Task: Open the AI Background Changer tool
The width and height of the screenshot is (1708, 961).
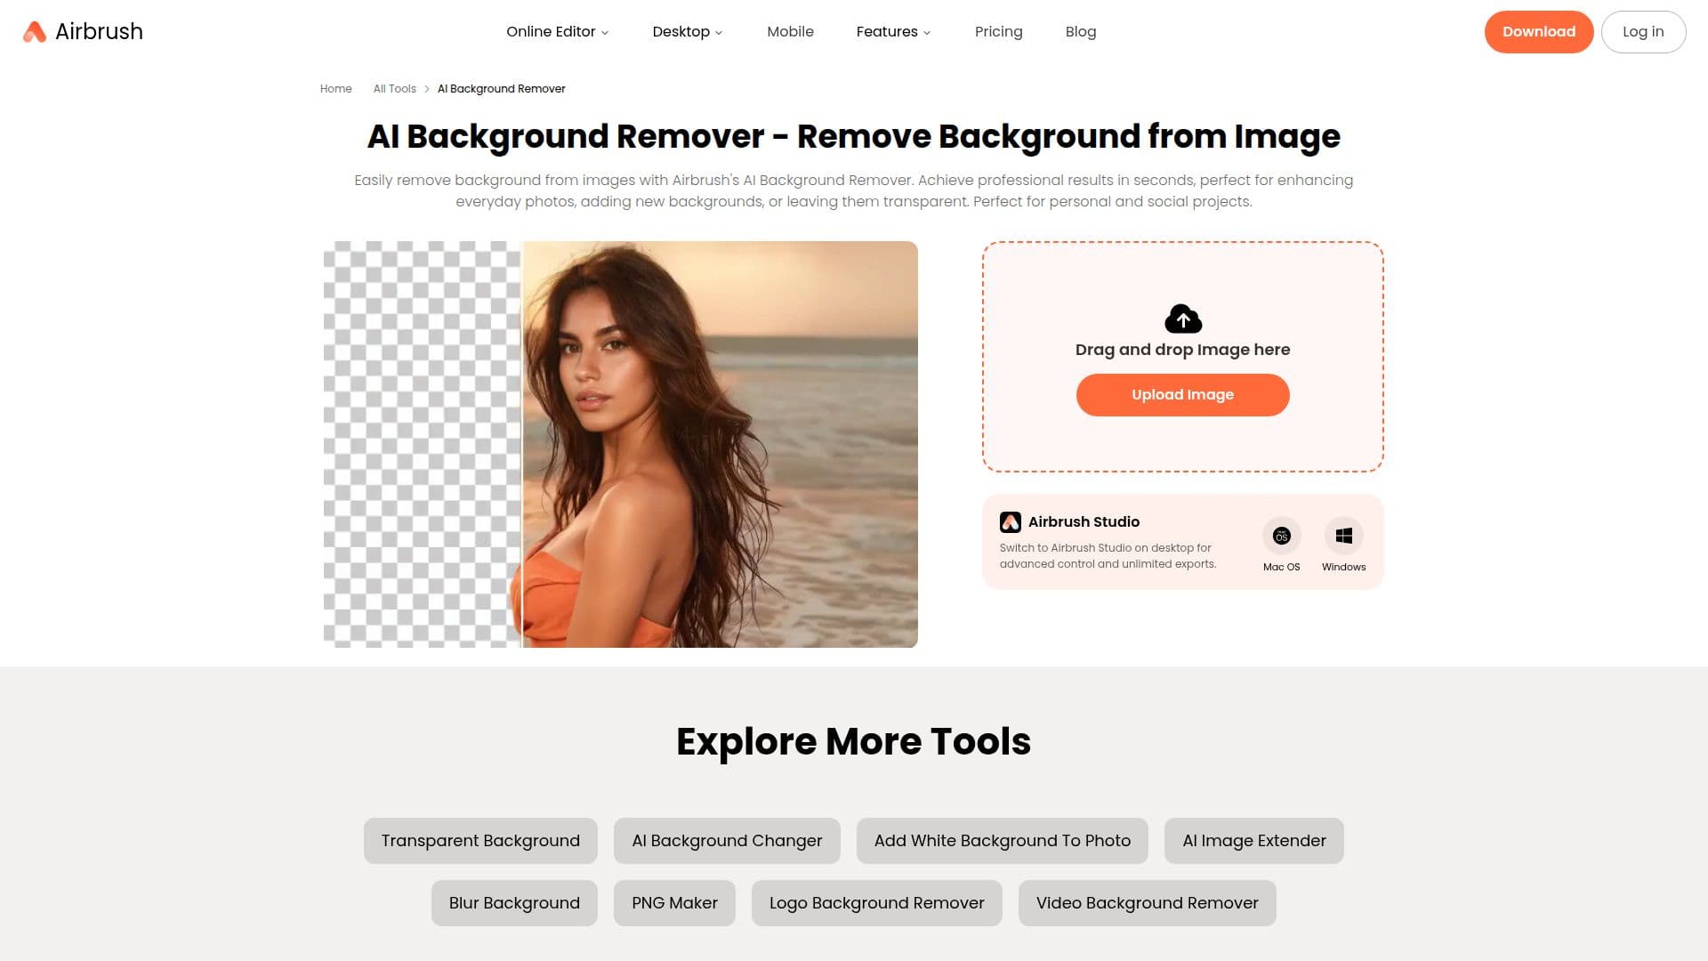Action: click(x=727, y=841)
